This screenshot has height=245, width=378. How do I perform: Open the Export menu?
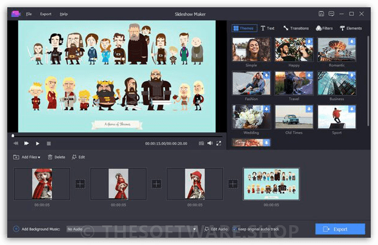coord(45,14)
